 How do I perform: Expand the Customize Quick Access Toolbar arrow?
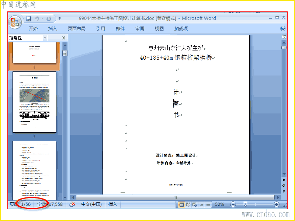coord(59,19)
